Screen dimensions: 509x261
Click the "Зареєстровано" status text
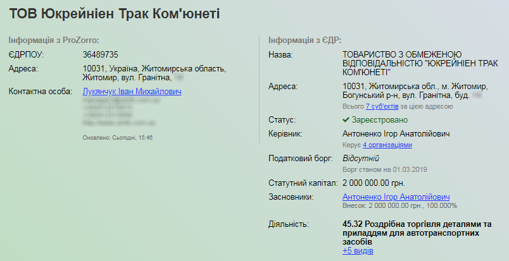tap(380, 119)
